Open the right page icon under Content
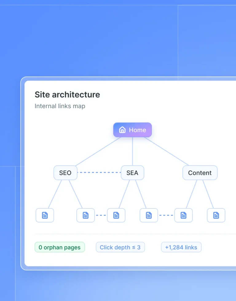 [216, 216]
